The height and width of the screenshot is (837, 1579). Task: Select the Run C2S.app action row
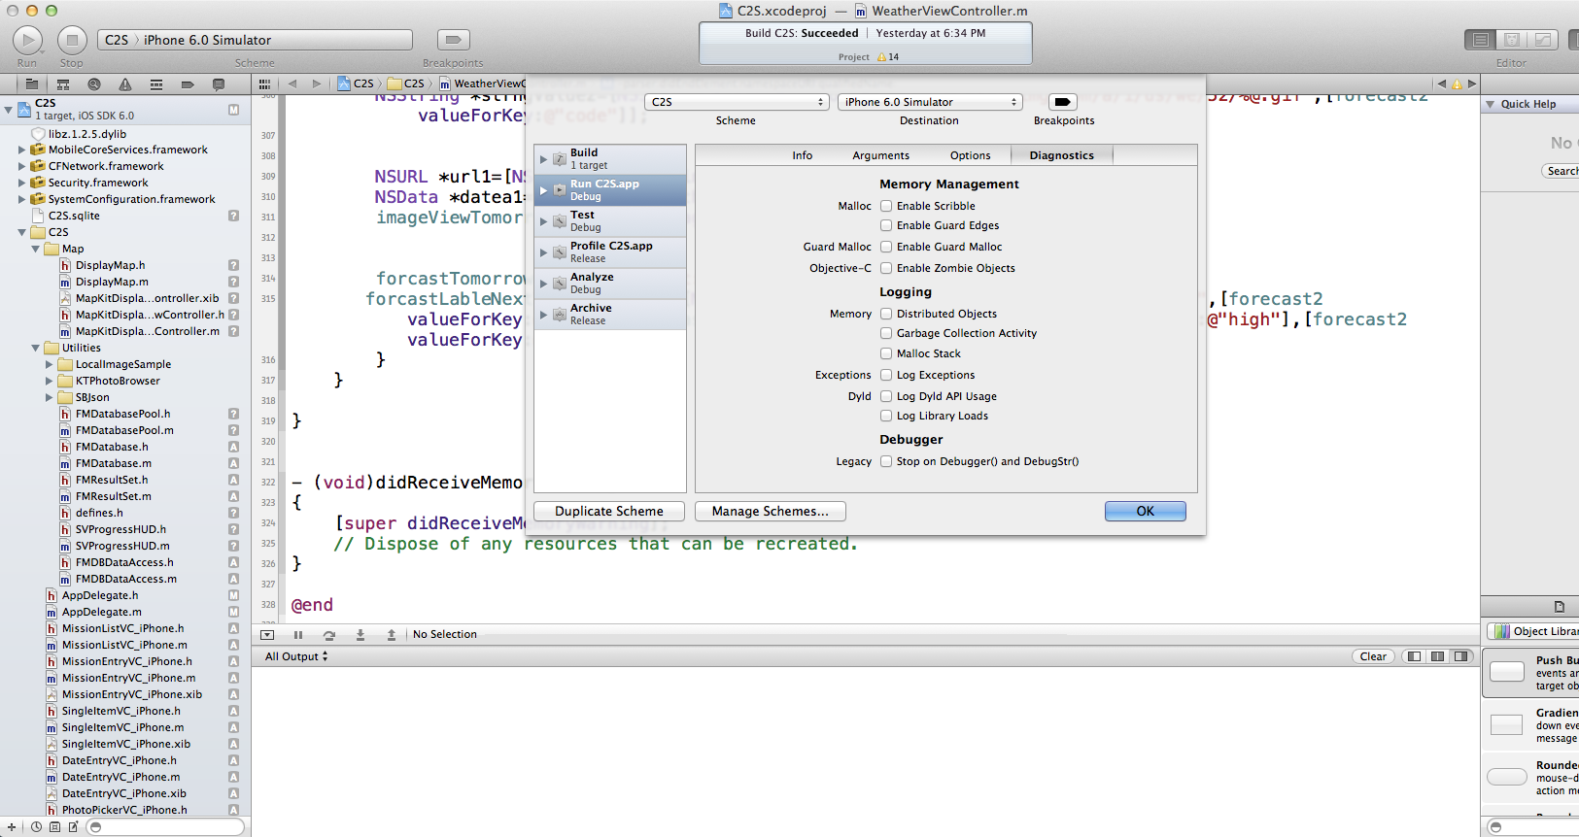[x=610, y=190]
